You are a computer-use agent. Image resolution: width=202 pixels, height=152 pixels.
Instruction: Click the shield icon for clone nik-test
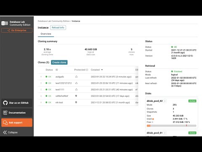click(x=76, y=102)
